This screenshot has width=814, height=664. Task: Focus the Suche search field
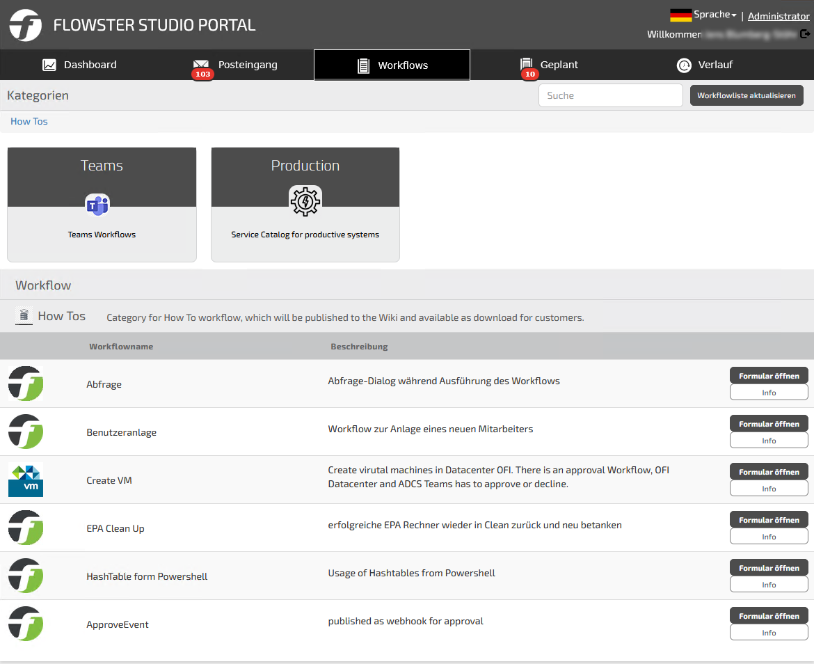click(x=611, y=95)
